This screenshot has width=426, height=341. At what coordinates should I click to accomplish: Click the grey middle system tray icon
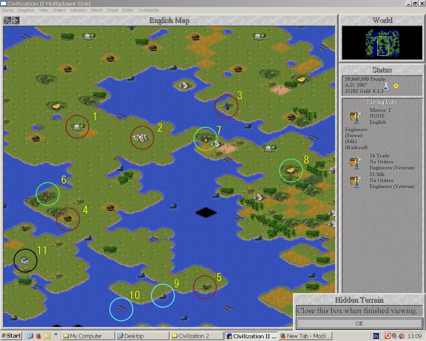click(394, 336)
